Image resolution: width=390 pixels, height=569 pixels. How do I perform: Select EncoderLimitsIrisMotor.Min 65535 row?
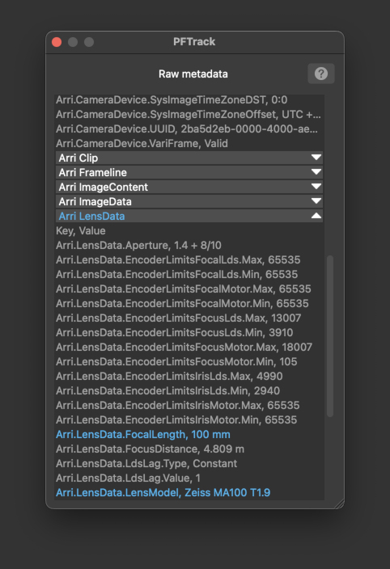point(189,419)
